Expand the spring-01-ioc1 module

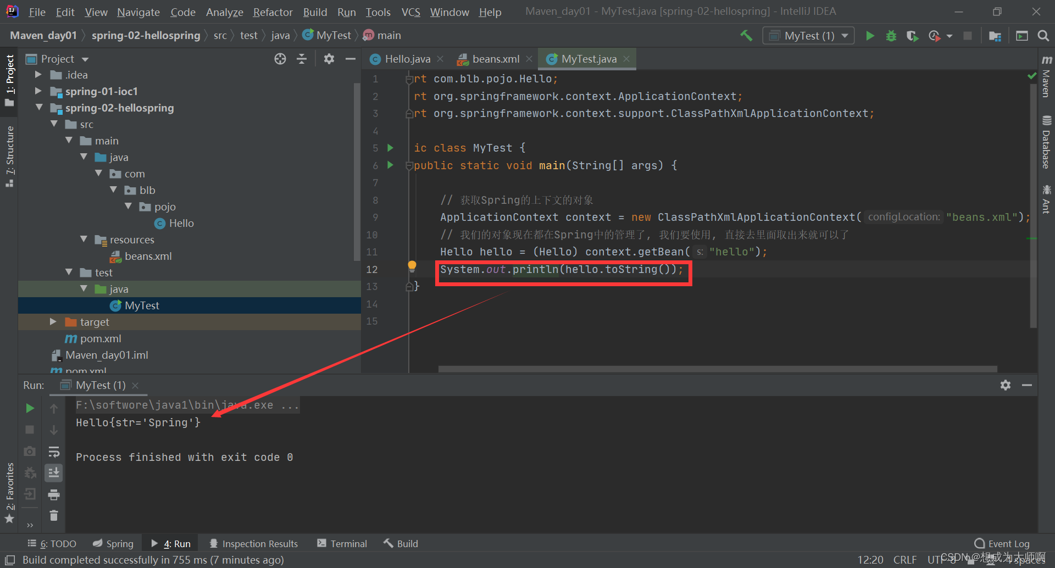pos(38,91)
